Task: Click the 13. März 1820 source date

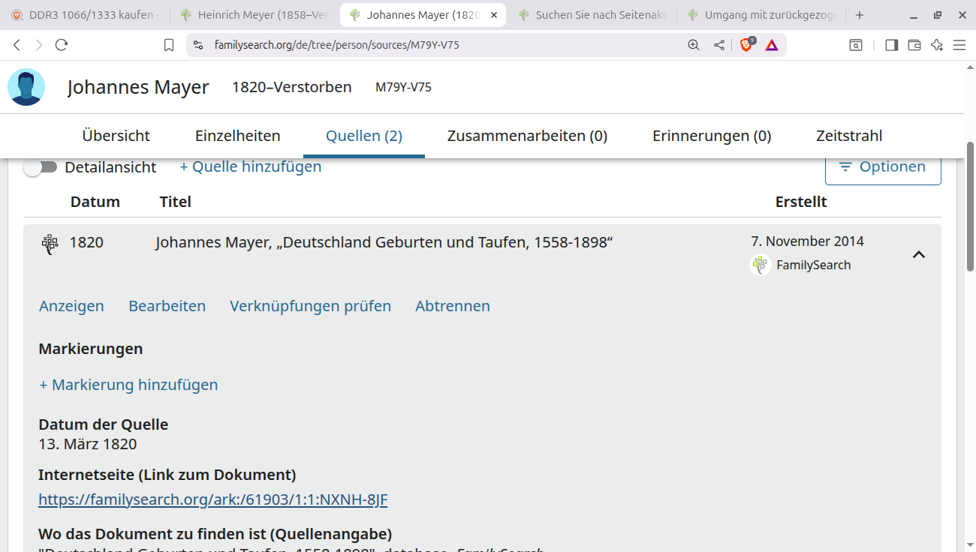Action: (88, 444)
